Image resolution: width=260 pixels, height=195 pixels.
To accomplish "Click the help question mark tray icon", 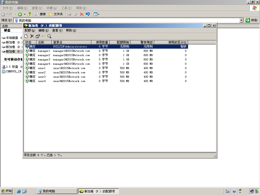I will pyautogui.click(x=234, y=191).
